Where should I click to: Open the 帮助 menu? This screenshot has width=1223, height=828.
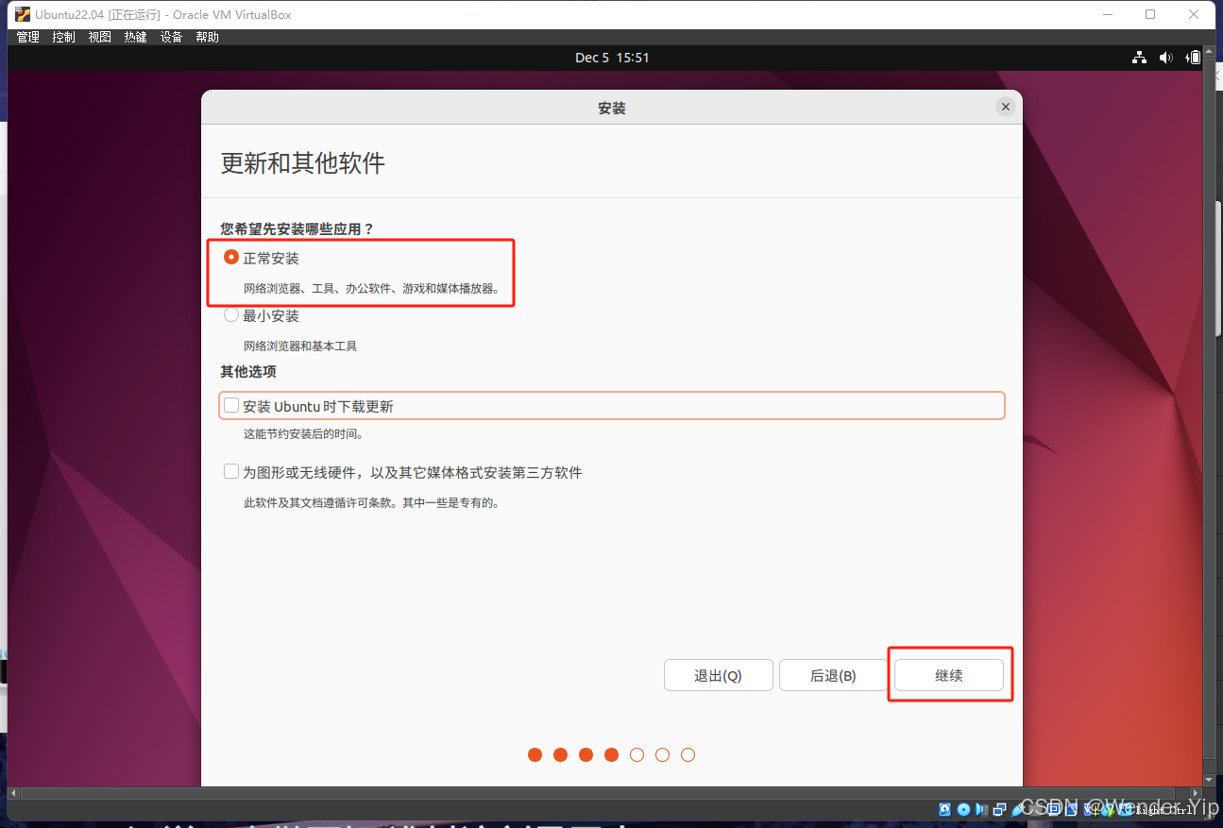[x=207, y=37]
